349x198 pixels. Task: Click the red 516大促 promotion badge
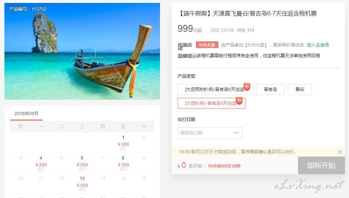pos(207,45)
